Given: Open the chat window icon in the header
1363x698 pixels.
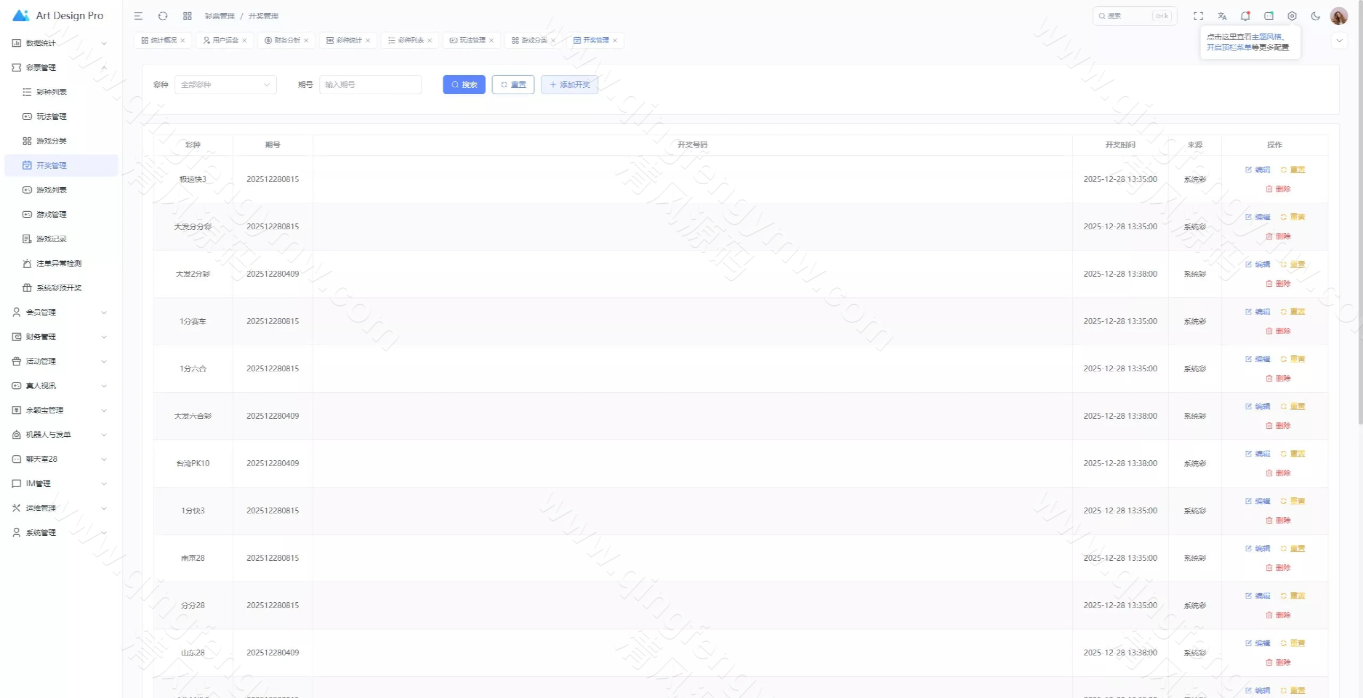Looking at the screenshot, I should 1269,16.
